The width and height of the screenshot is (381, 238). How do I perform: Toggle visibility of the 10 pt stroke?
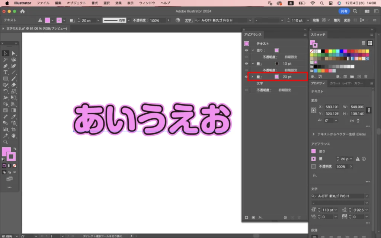[246, 64]
